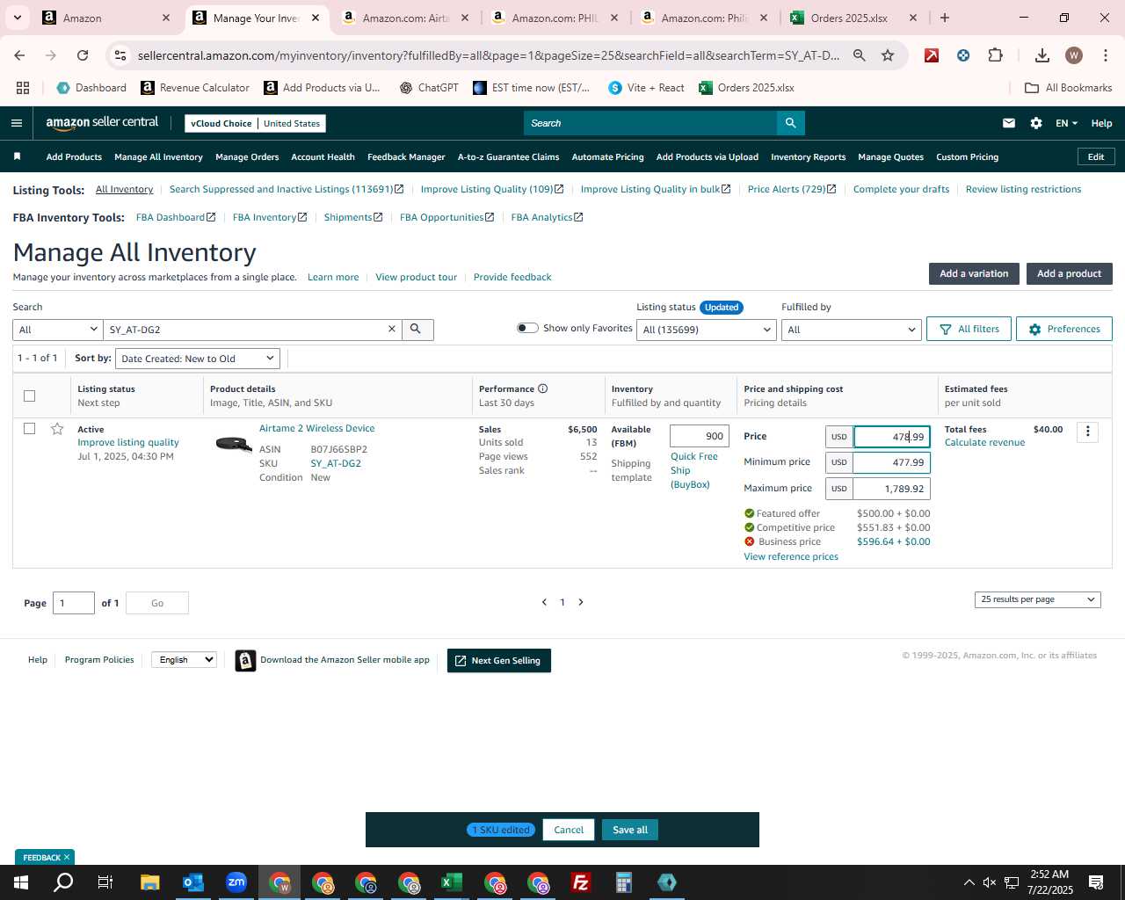Click the Airtame product thumbnail image
The height and width of the screenshot is (900, 1125).
[234, 444]
